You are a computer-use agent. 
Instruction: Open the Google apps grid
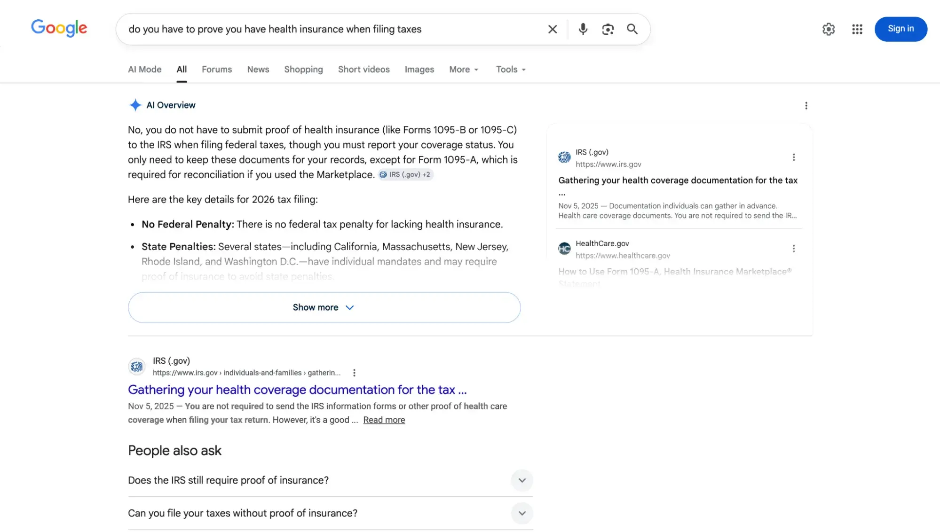tap(857, 29)
